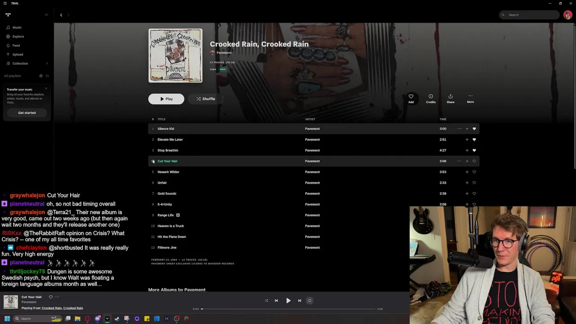Favorite the track Cut Your Hair in the list
Image resolution: width=576 pixels, height=324 pixels.
click(474, 161)
